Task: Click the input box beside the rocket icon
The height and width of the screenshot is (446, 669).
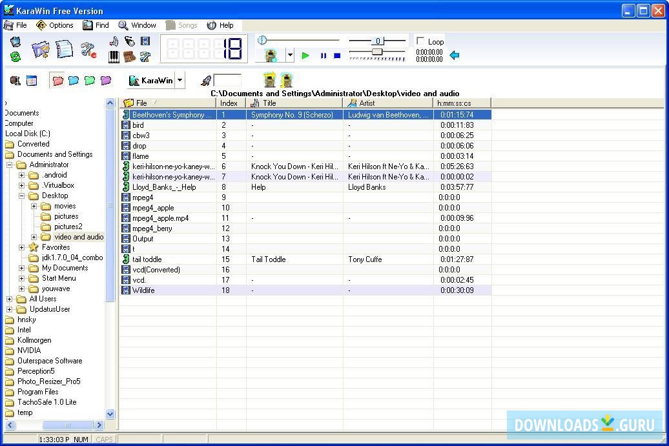Action: pyautogui.click(x=227, y=80)
